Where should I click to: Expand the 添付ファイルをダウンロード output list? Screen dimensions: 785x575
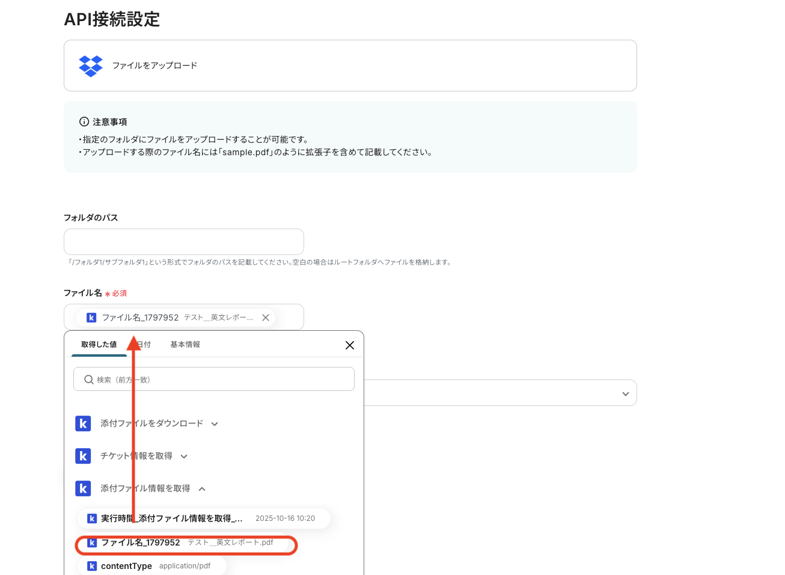(215, 423)
